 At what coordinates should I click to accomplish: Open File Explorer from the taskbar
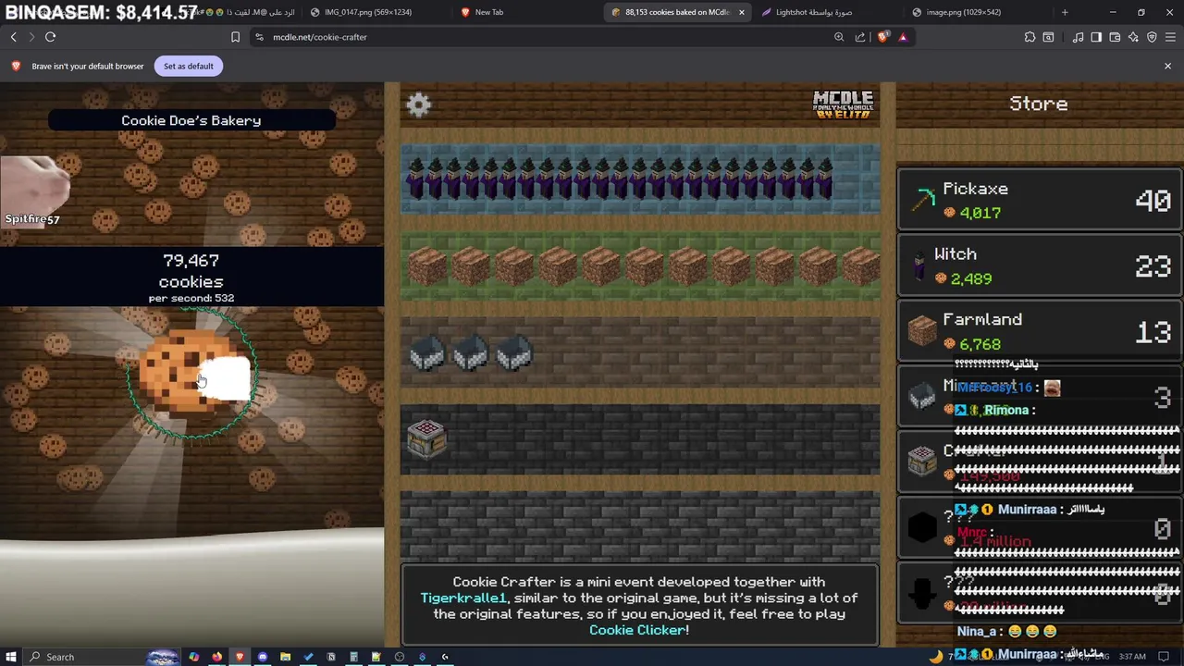285,657
